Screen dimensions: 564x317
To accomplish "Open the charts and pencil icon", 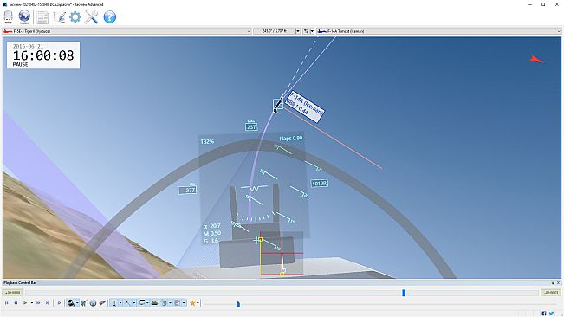I will click(x=59, y=17).
